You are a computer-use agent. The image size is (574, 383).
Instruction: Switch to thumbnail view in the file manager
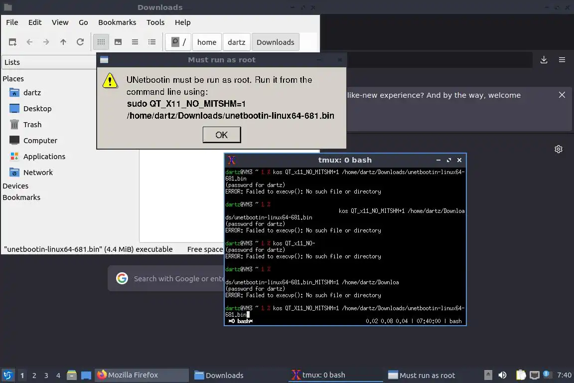click(x=118, y=42)
